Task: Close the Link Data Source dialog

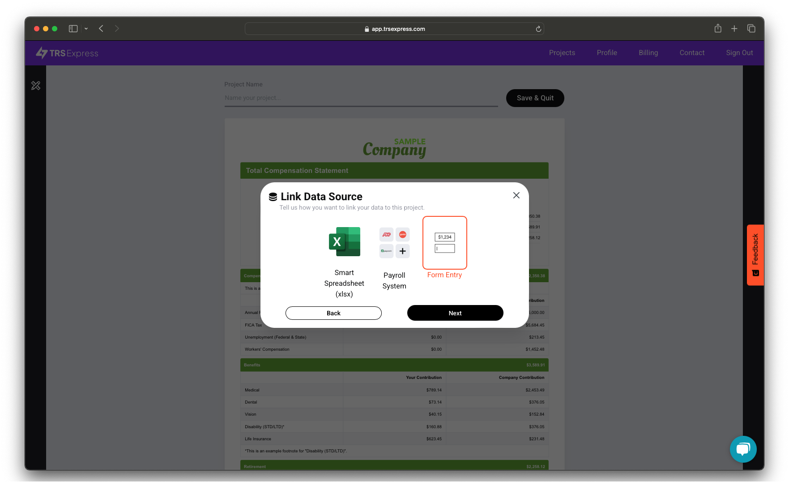Action: pos(516,195)
